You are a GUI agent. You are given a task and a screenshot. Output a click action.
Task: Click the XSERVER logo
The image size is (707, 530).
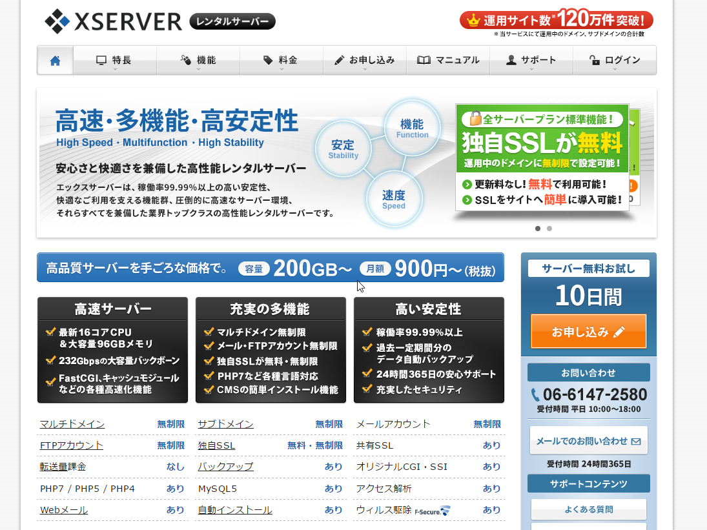coord(114,21)
